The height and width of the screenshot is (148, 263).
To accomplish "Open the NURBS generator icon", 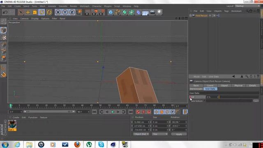I will [x=125, y=12].
